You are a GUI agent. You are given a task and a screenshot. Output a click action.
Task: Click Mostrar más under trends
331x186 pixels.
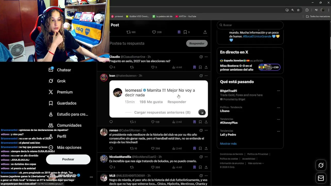point(228,144)
